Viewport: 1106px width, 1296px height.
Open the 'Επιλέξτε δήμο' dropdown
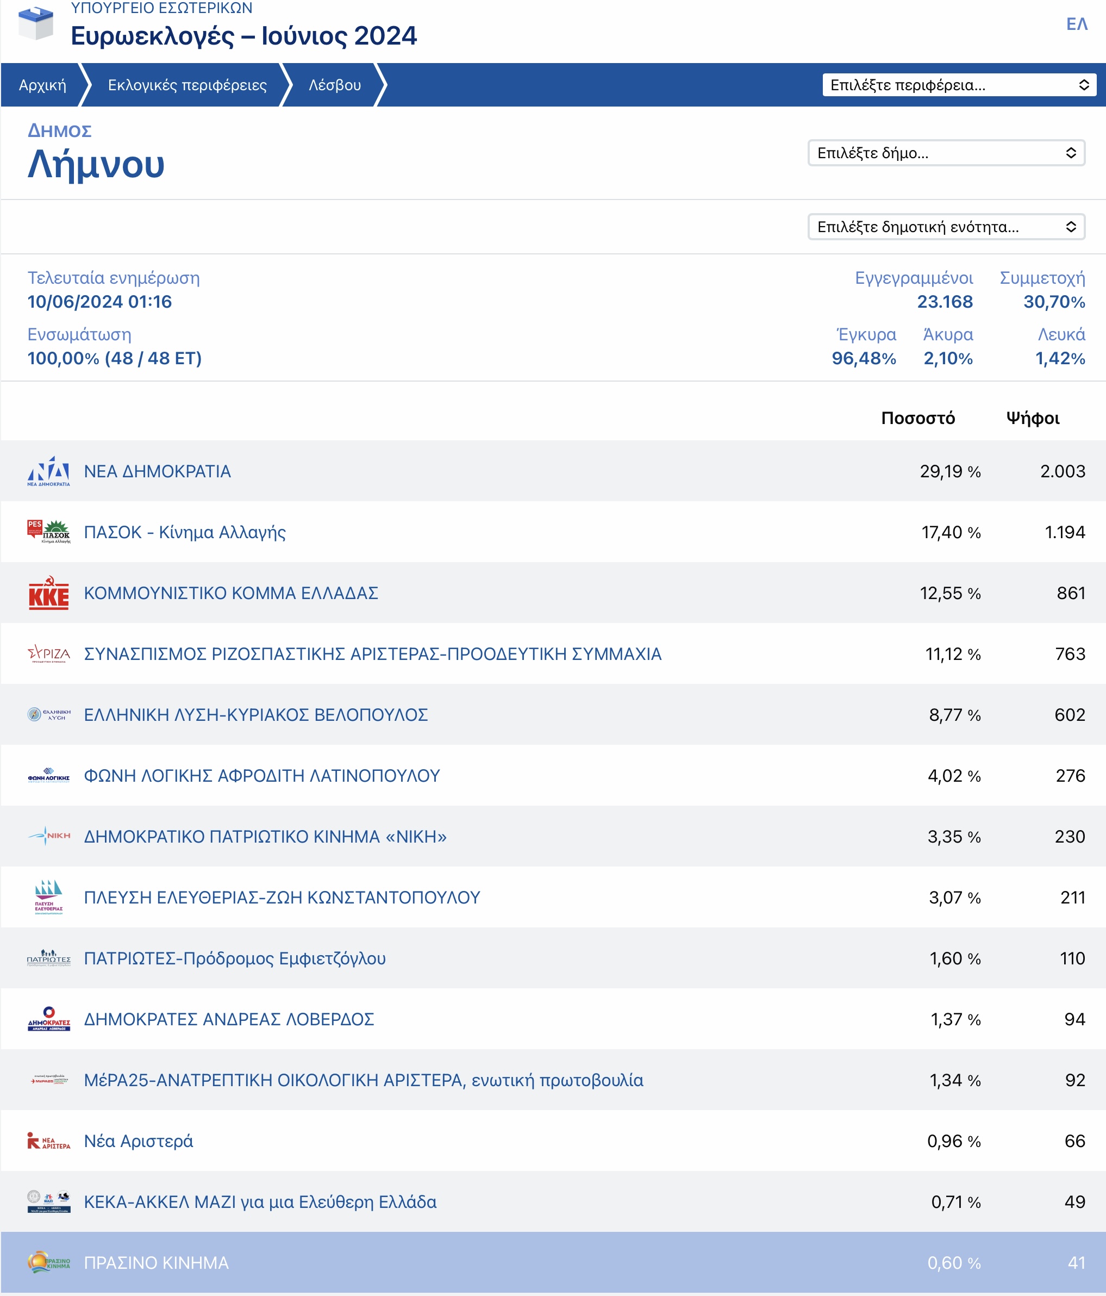[x=946, y=153]
